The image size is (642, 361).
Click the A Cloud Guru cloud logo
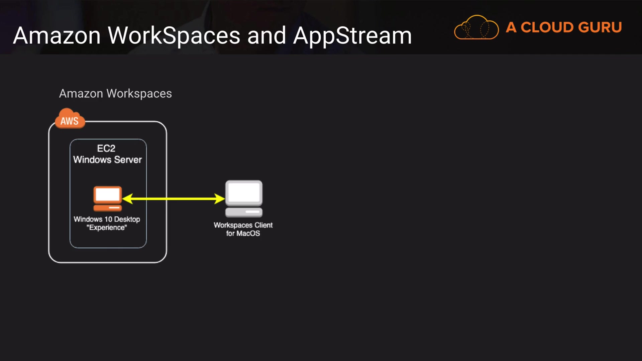point(476,28)
